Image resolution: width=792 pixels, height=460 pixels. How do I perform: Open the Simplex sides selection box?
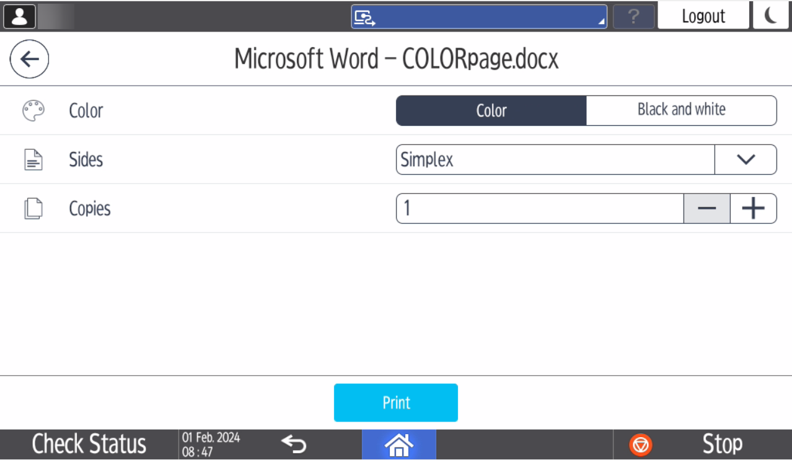[x=555, y=159]
